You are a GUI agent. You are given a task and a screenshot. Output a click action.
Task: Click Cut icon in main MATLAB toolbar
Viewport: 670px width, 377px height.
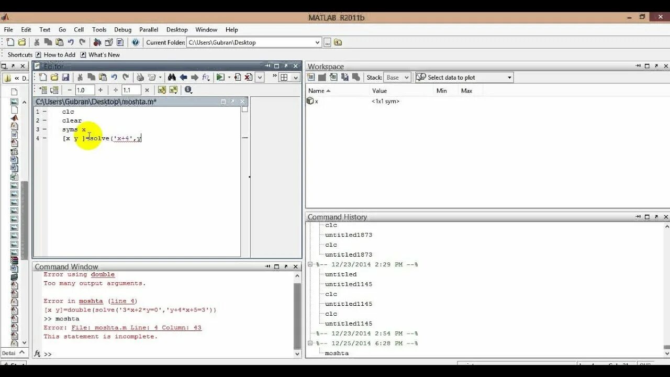coord(37,42)
